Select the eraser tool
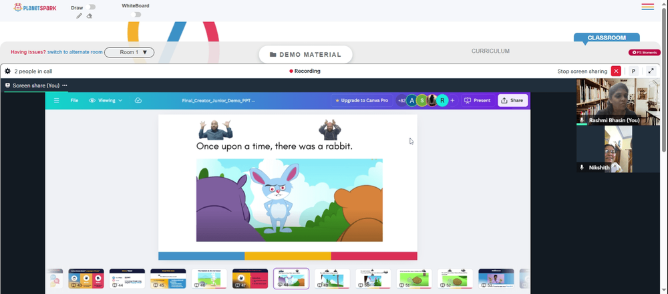The width and height of the screenshot is (668, 294). 90,16
